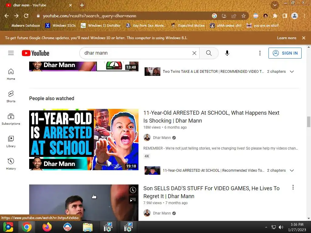
Task: Open the Start button on taskbar
Action: pyautogui.click(x=8, y=227)
